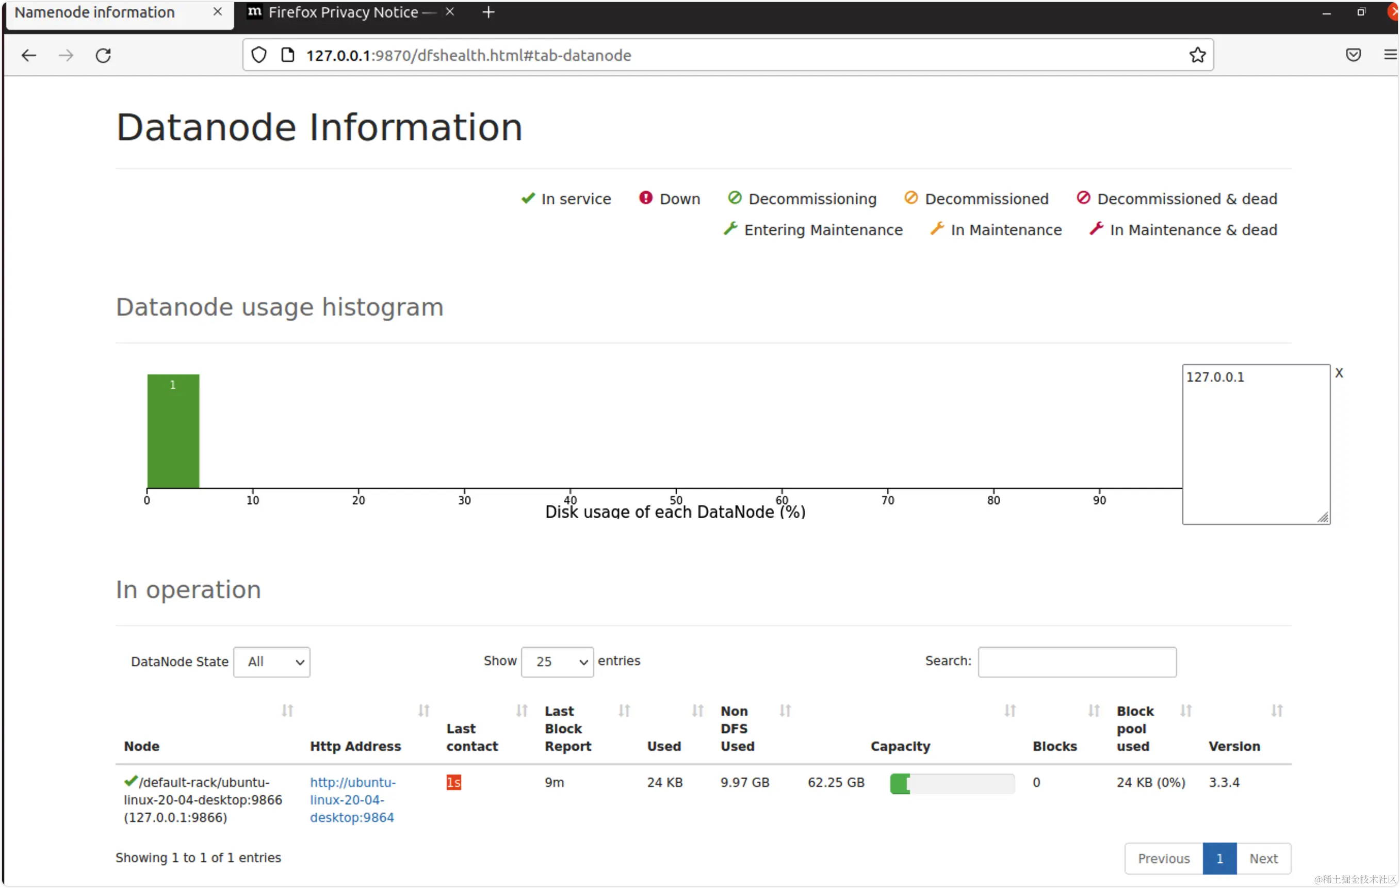This screenshot has width=1400, height=888.
Task: Click the Previous pagination button
Action: pyautogui.click(x=1163, y=859)
